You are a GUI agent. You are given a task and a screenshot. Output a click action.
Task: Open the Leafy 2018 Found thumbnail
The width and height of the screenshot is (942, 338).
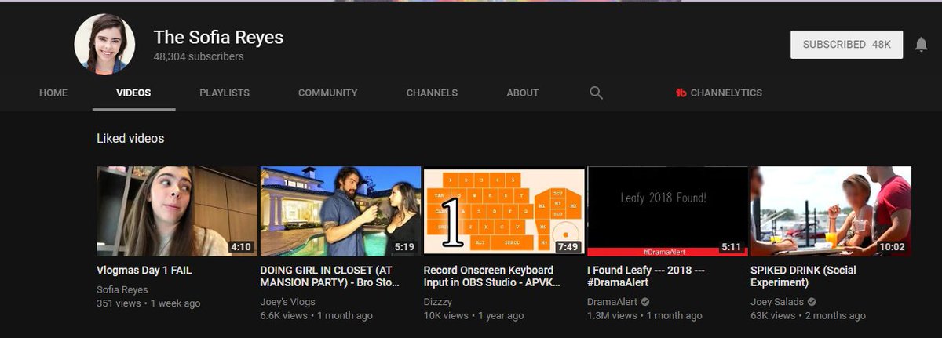point(667,211)
